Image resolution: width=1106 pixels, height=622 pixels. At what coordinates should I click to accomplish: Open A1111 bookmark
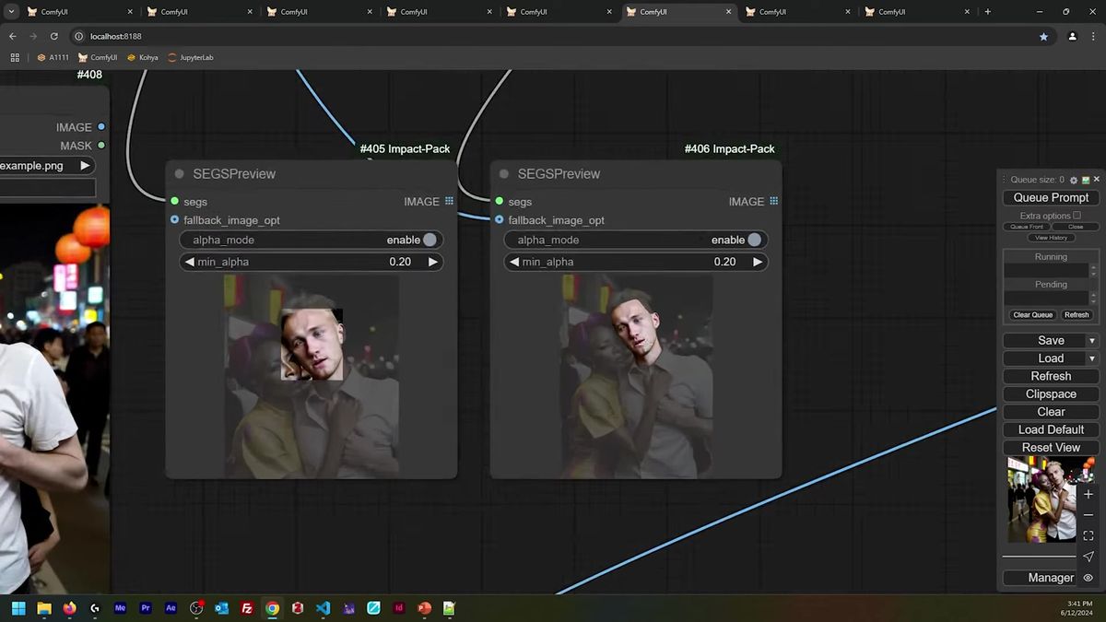pos(53,57)
